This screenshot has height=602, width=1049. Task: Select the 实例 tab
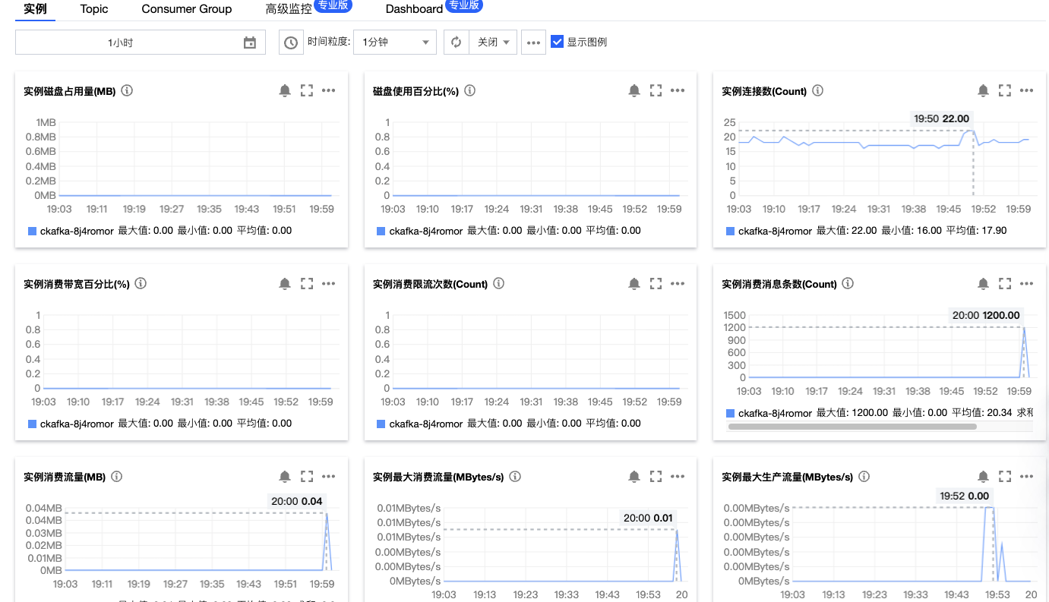click(35, 9)
